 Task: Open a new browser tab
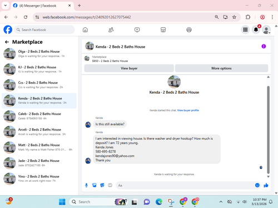pyautogui.click(x=80, y=6)
